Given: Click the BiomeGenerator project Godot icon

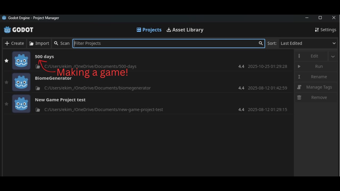Looking at the screenshot, I should click(x=21, y=82).
